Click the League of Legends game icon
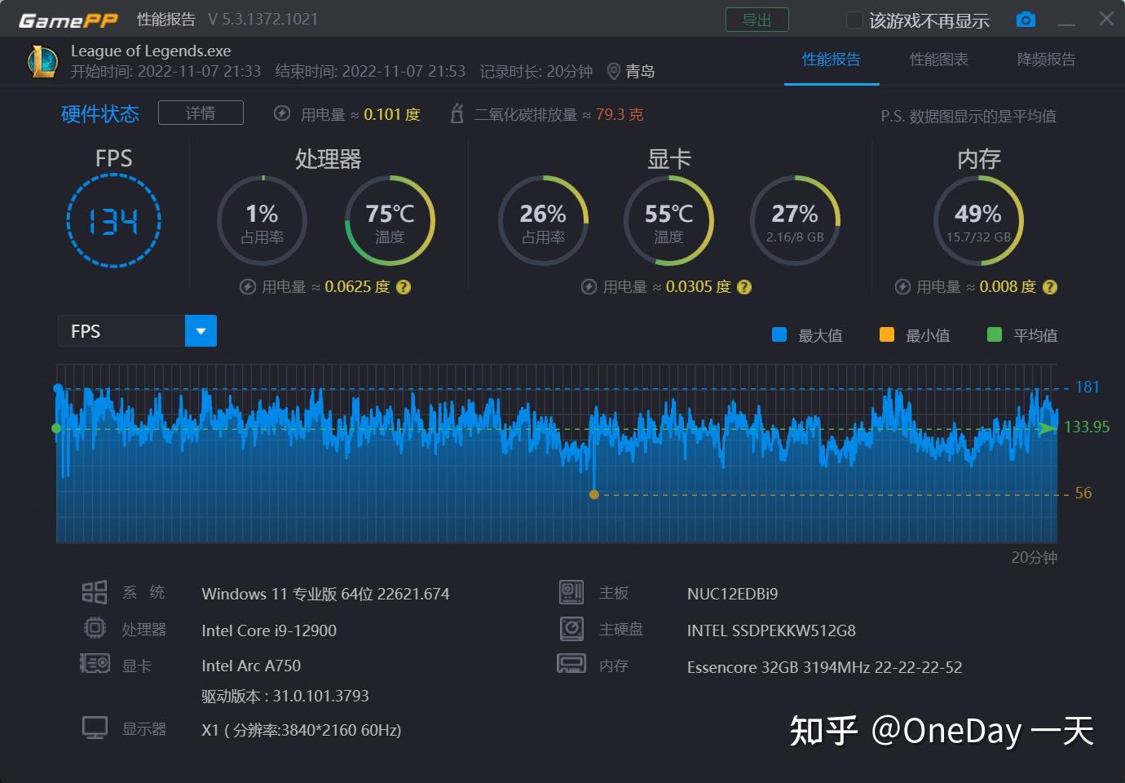This screenshot has width=1125, height=783. (42, 61)
